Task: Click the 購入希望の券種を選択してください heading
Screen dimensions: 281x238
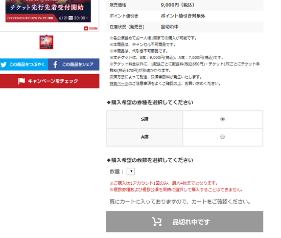Action: point(150,102)
